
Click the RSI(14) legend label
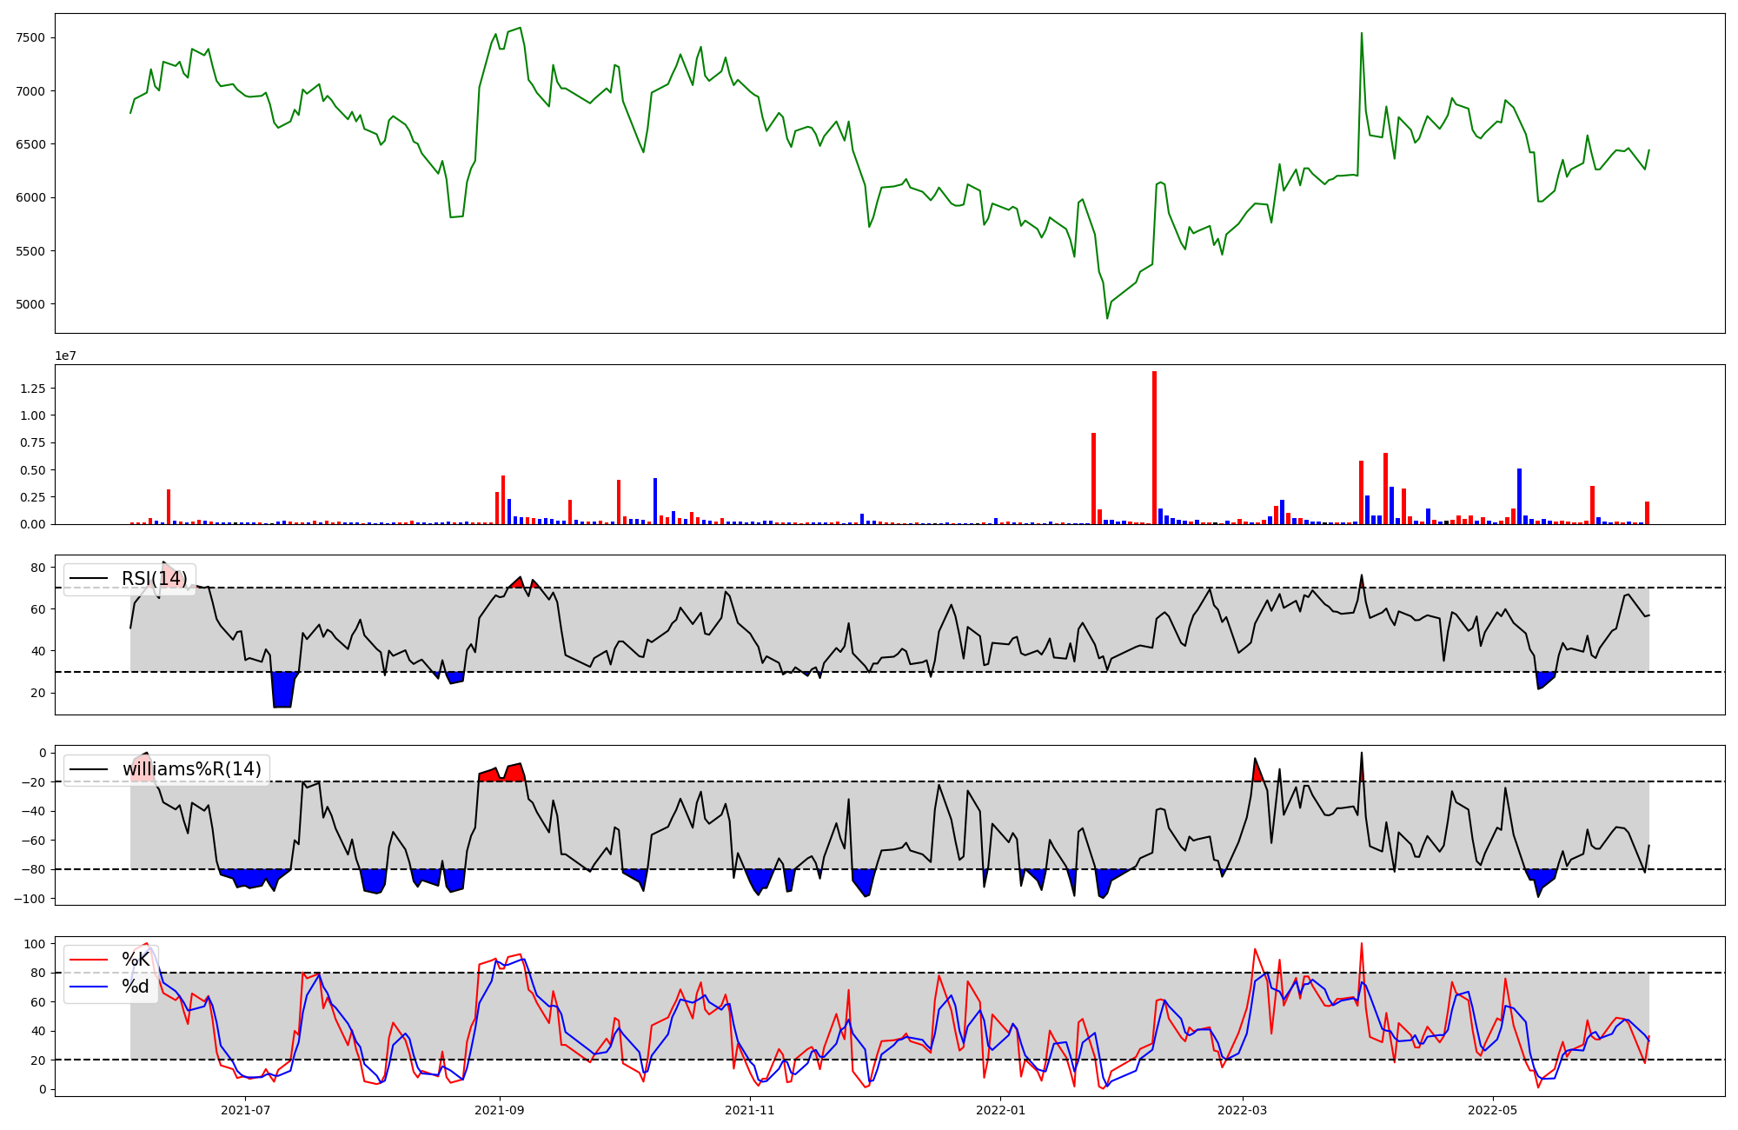pyautogui.click(x=154, y=579)
